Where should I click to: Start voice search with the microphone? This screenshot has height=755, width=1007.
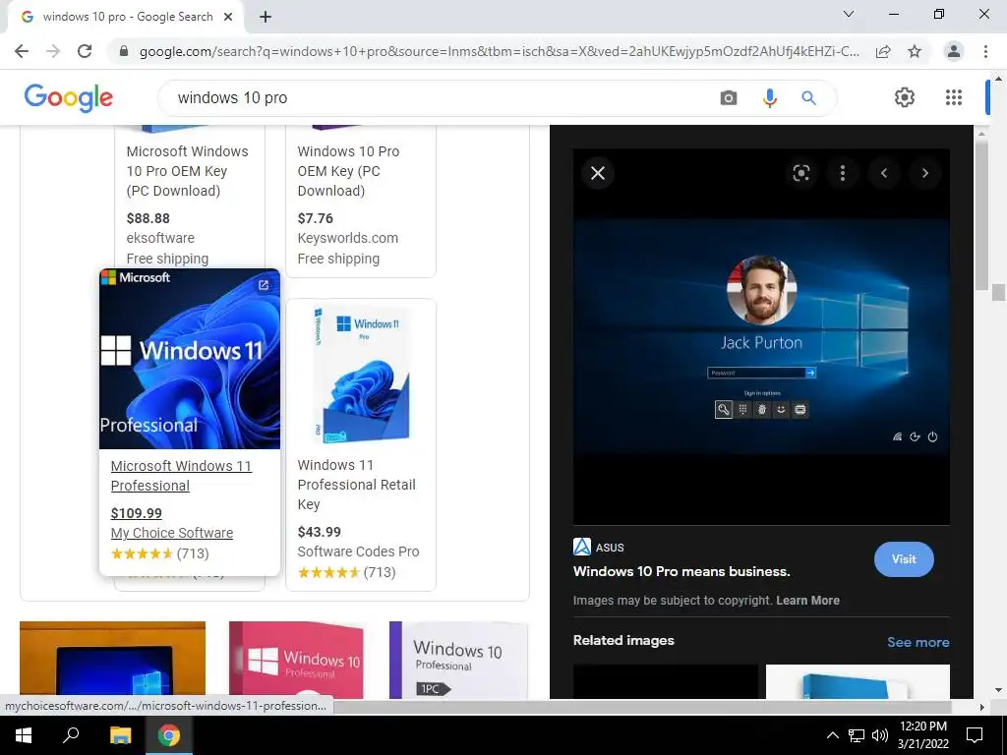point(769,97)
